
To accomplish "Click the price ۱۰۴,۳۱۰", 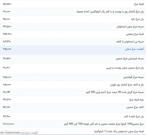I will (x=7, y=41).
